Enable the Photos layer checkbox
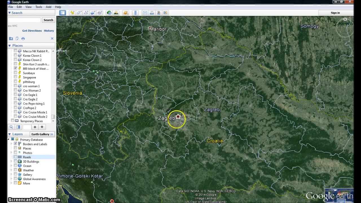The width and height of the screenshot is (361, 203). (16, 153)
